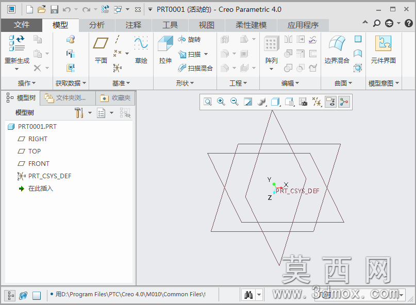This screenshot has width=416, height=305.
Task: Open the Model Intent (模型意图) group dropdown
Action: pyautogui.click(x=384, y=83)
